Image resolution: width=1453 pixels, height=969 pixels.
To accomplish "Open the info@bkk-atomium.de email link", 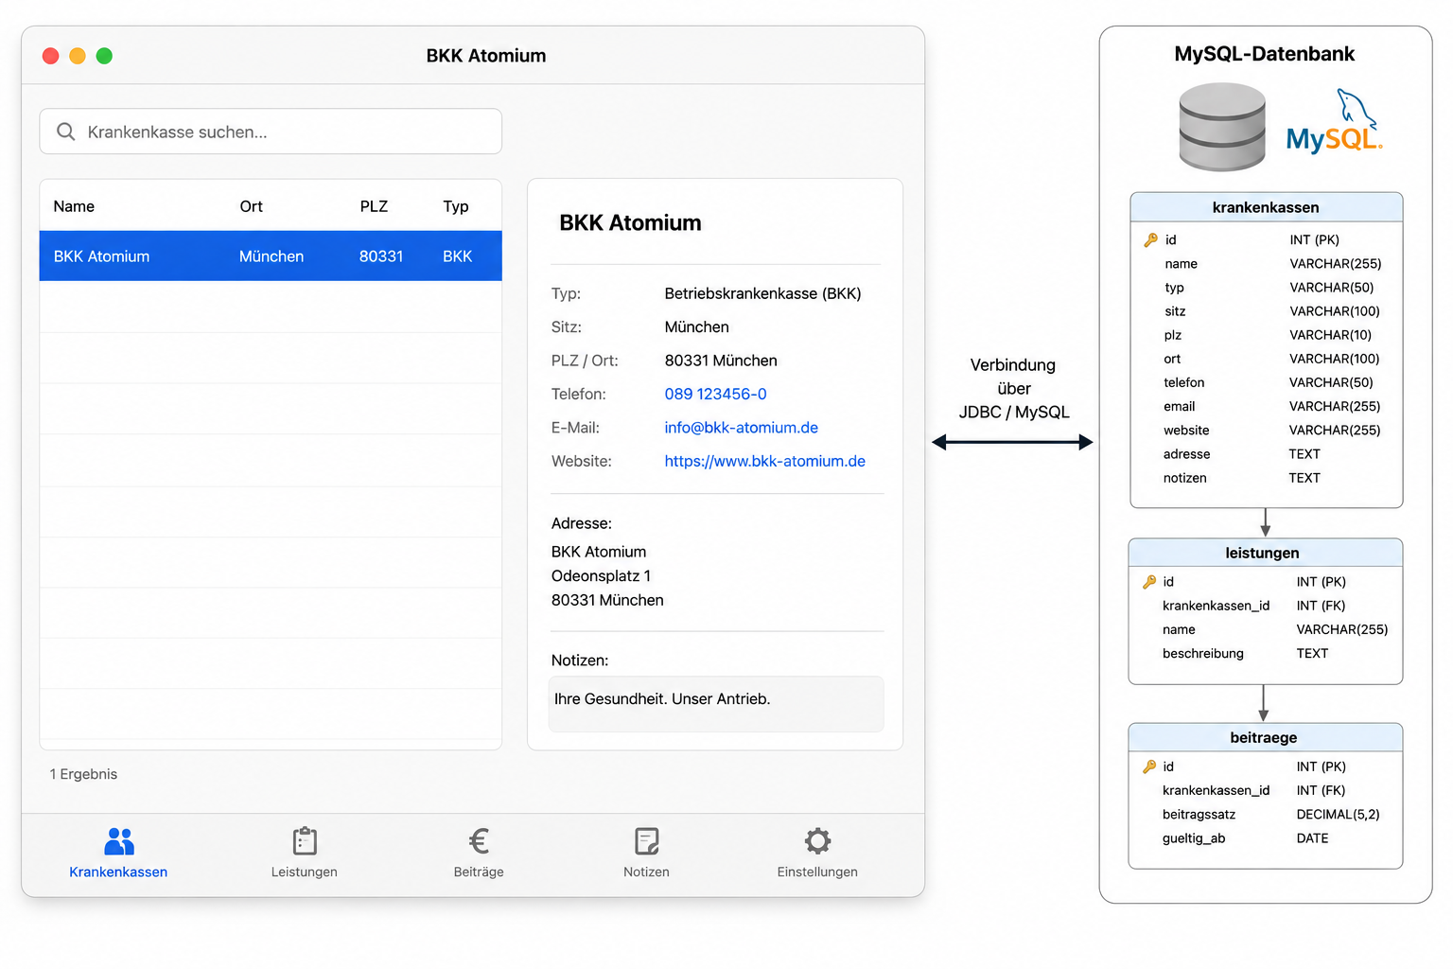I will (741, 428).
